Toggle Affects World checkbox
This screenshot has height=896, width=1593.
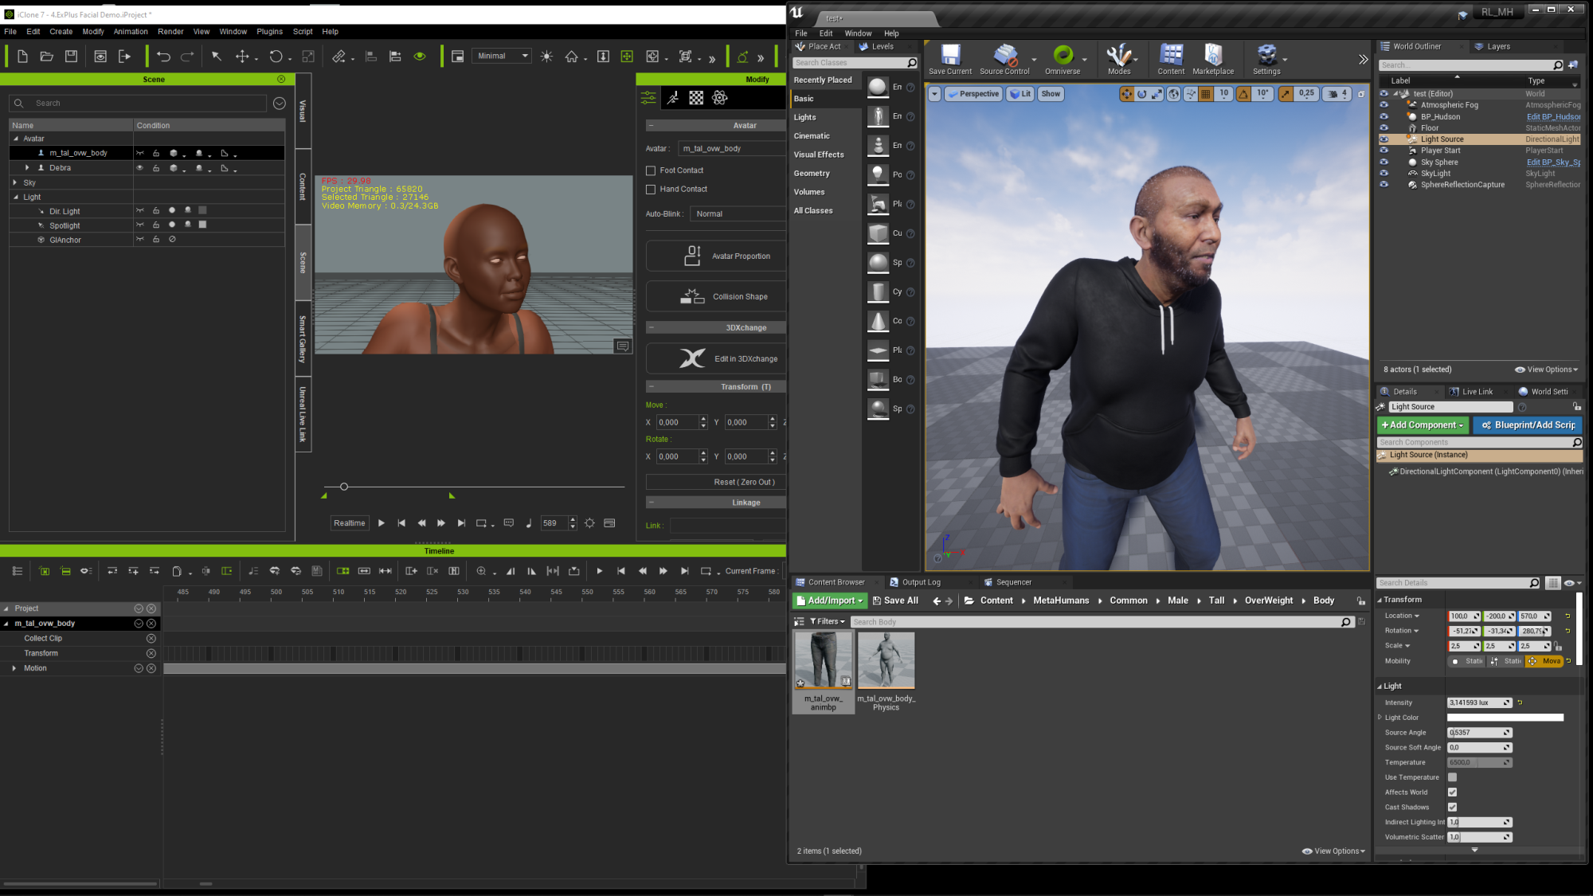tap(1452, 792)
